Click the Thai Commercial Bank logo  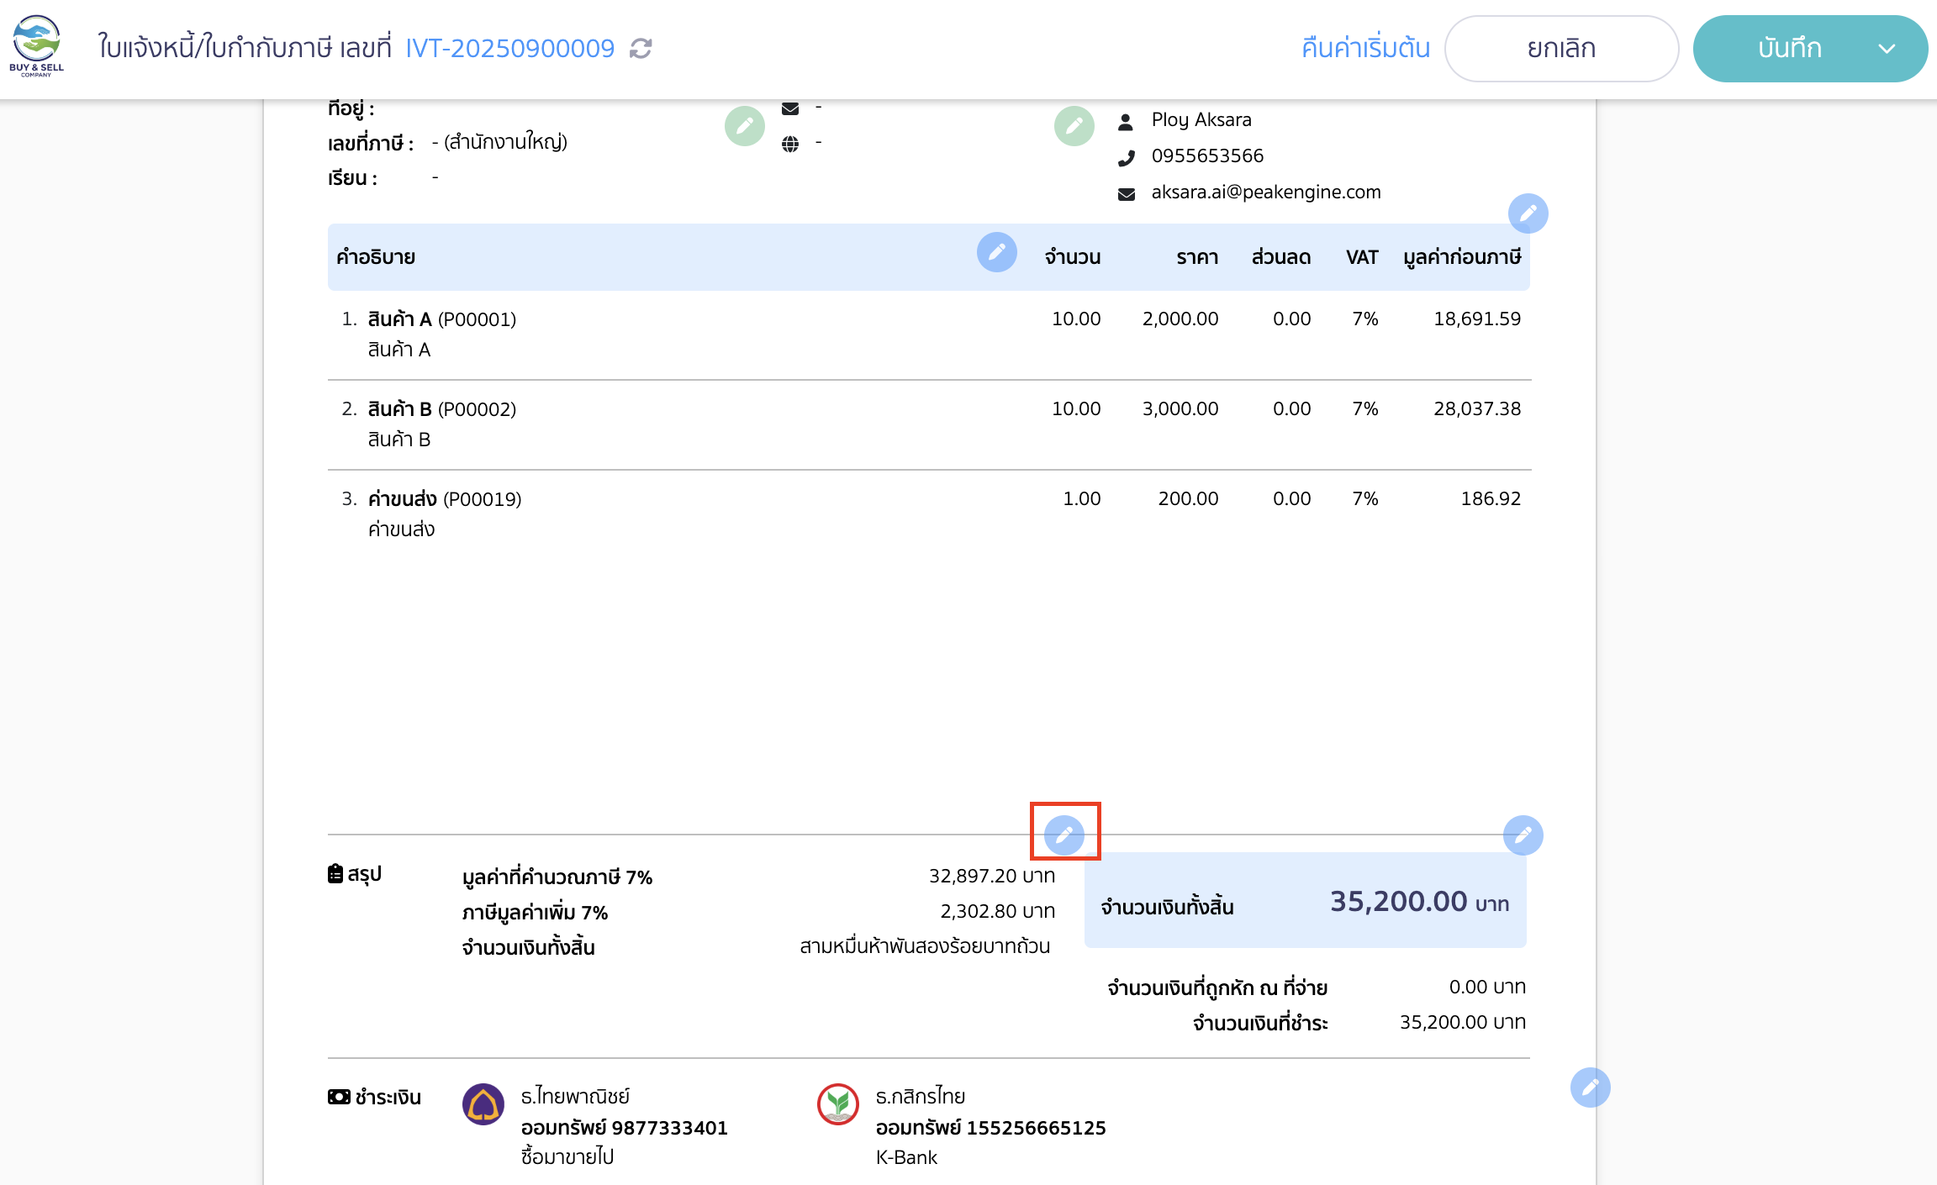point(483,1104)
